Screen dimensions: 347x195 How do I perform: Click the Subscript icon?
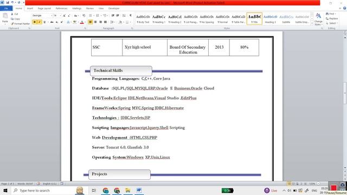point(57,22)
